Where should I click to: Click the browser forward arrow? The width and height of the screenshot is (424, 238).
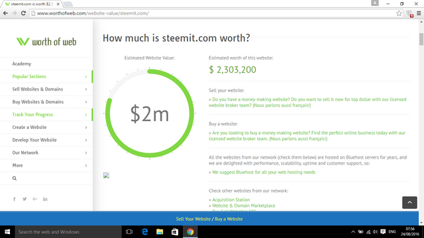coord(15,13)
